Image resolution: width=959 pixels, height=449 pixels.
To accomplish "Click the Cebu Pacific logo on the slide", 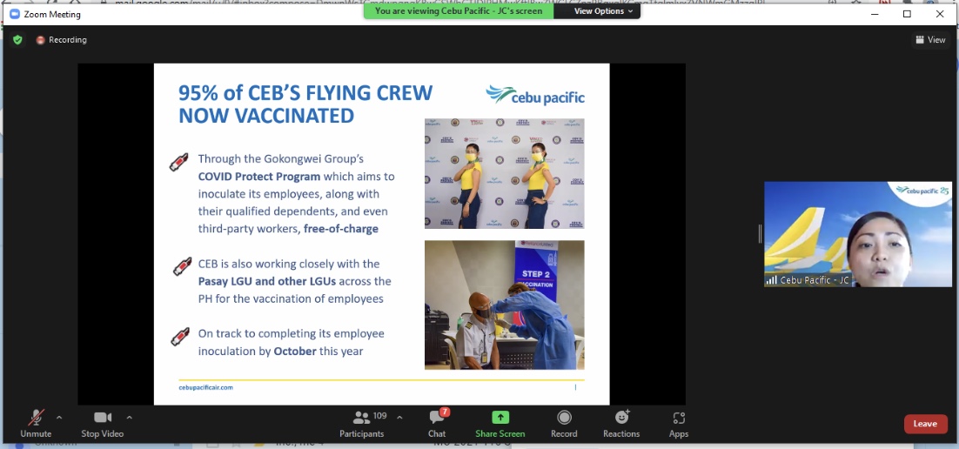I will pos(535,96).
